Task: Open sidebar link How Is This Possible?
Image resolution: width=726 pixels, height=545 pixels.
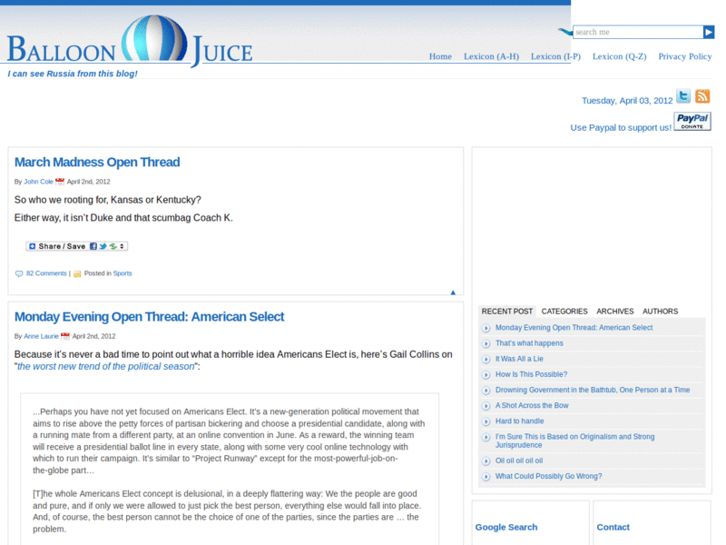Action: pyautogui.click(x=531, y=374)
